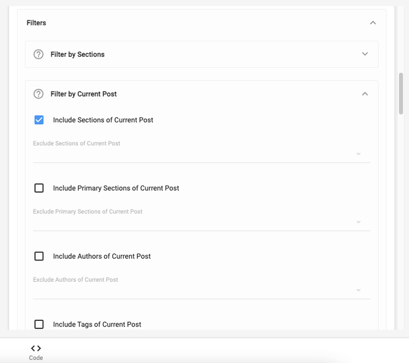Click the help icon beside Filter by Current Post

(39, 94)
